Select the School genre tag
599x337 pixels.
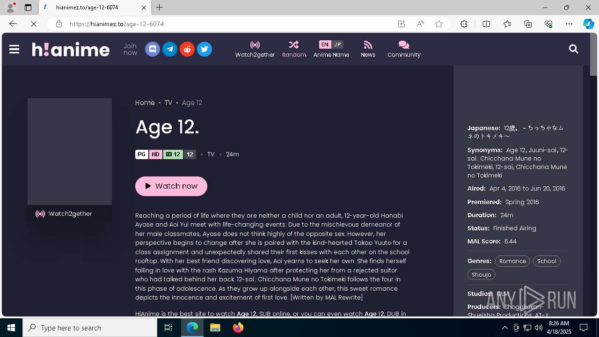(x=547, y=261)
